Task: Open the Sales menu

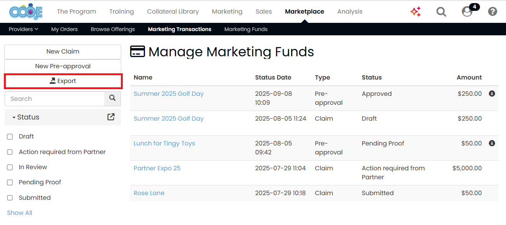Action: click(x=264, y=12)
